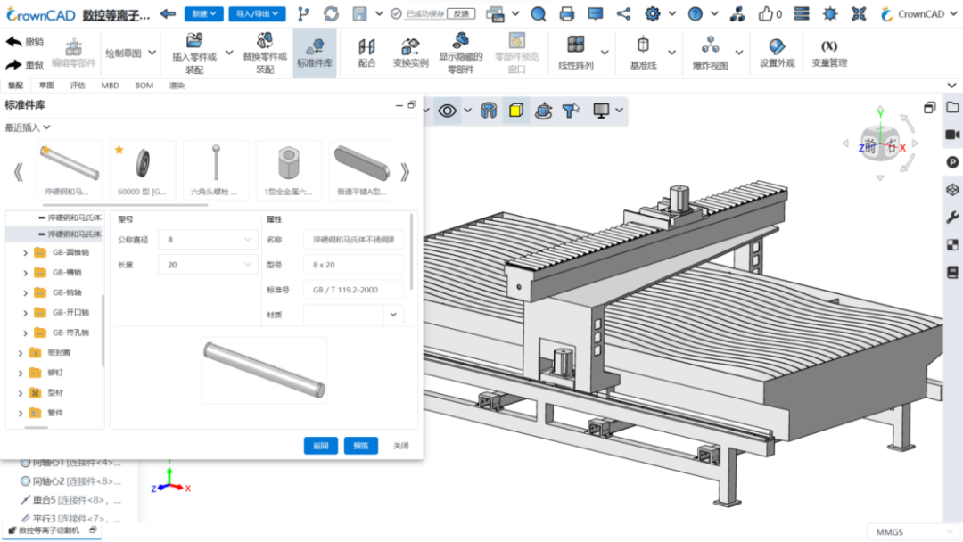Viewport: 963px width, 542px height.
Task: Switch to the 渲染 tab
Action: click(x=177, y=86)
